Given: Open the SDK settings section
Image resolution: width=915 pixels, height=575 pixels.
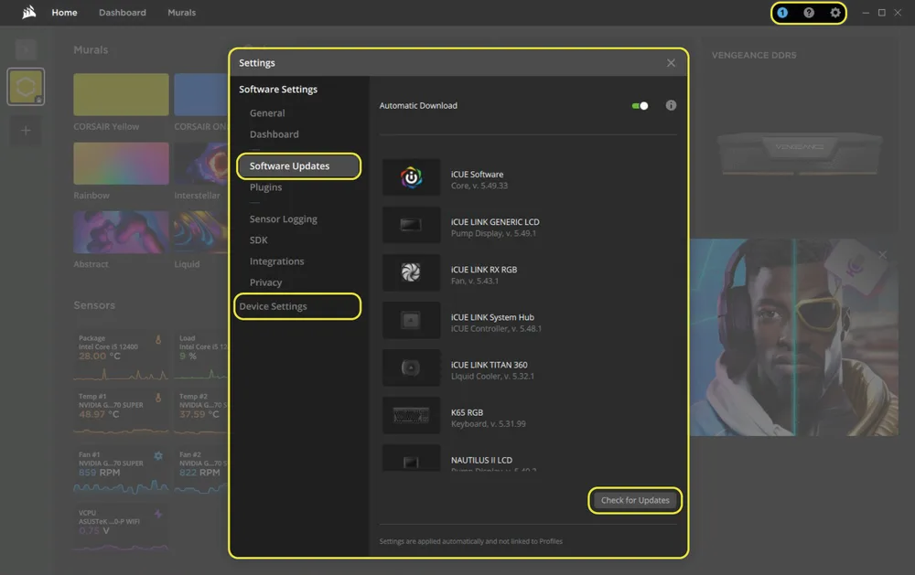Looking at the screenshot, I should [x=259, y=240].
